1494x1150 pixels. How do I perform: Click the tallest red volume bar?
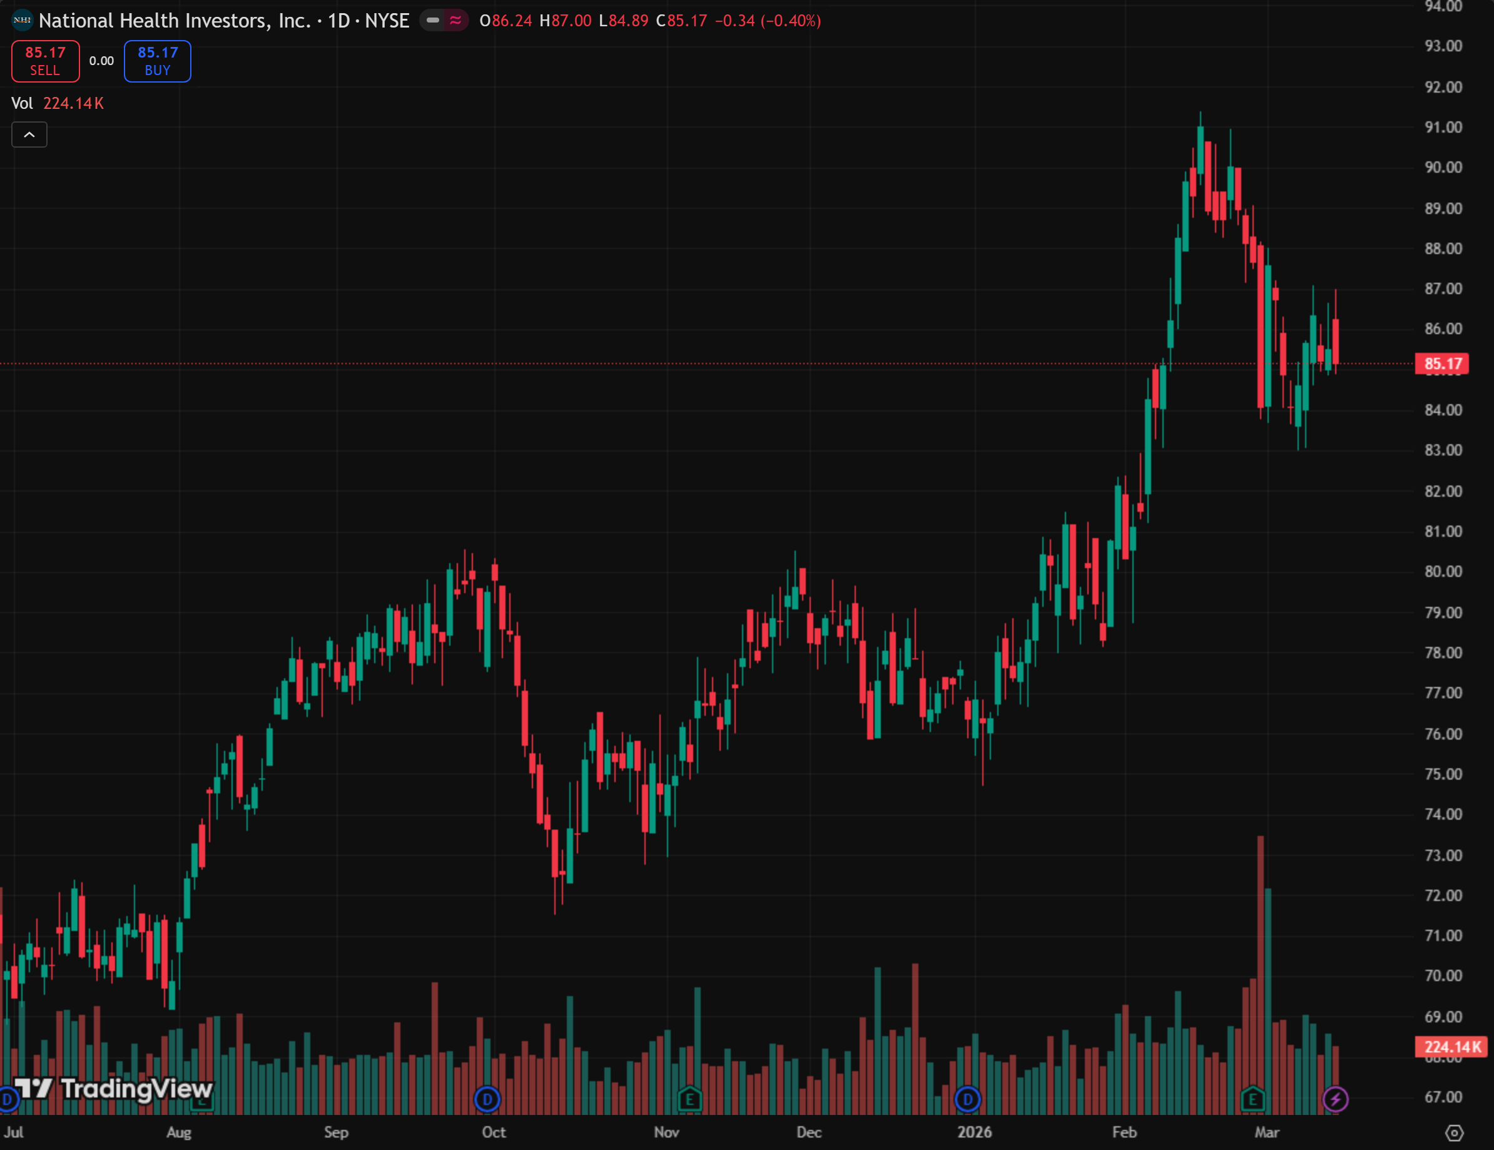click(x=1260, y=972)
